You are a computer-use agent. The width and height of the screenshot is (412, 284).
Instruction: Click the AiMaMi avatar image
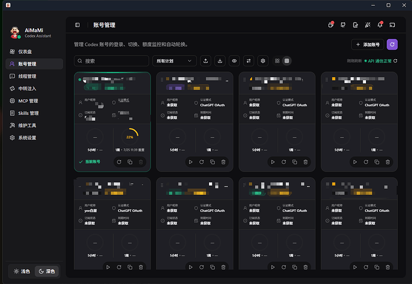coord(15,33)
